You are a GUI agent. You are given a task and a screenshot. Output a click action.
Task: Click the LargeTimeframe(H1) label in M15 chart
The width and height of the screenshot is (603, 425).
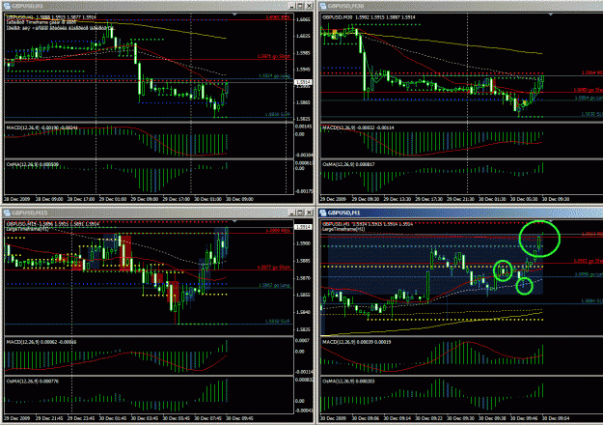pyautogui.click(x=27, y=229)
